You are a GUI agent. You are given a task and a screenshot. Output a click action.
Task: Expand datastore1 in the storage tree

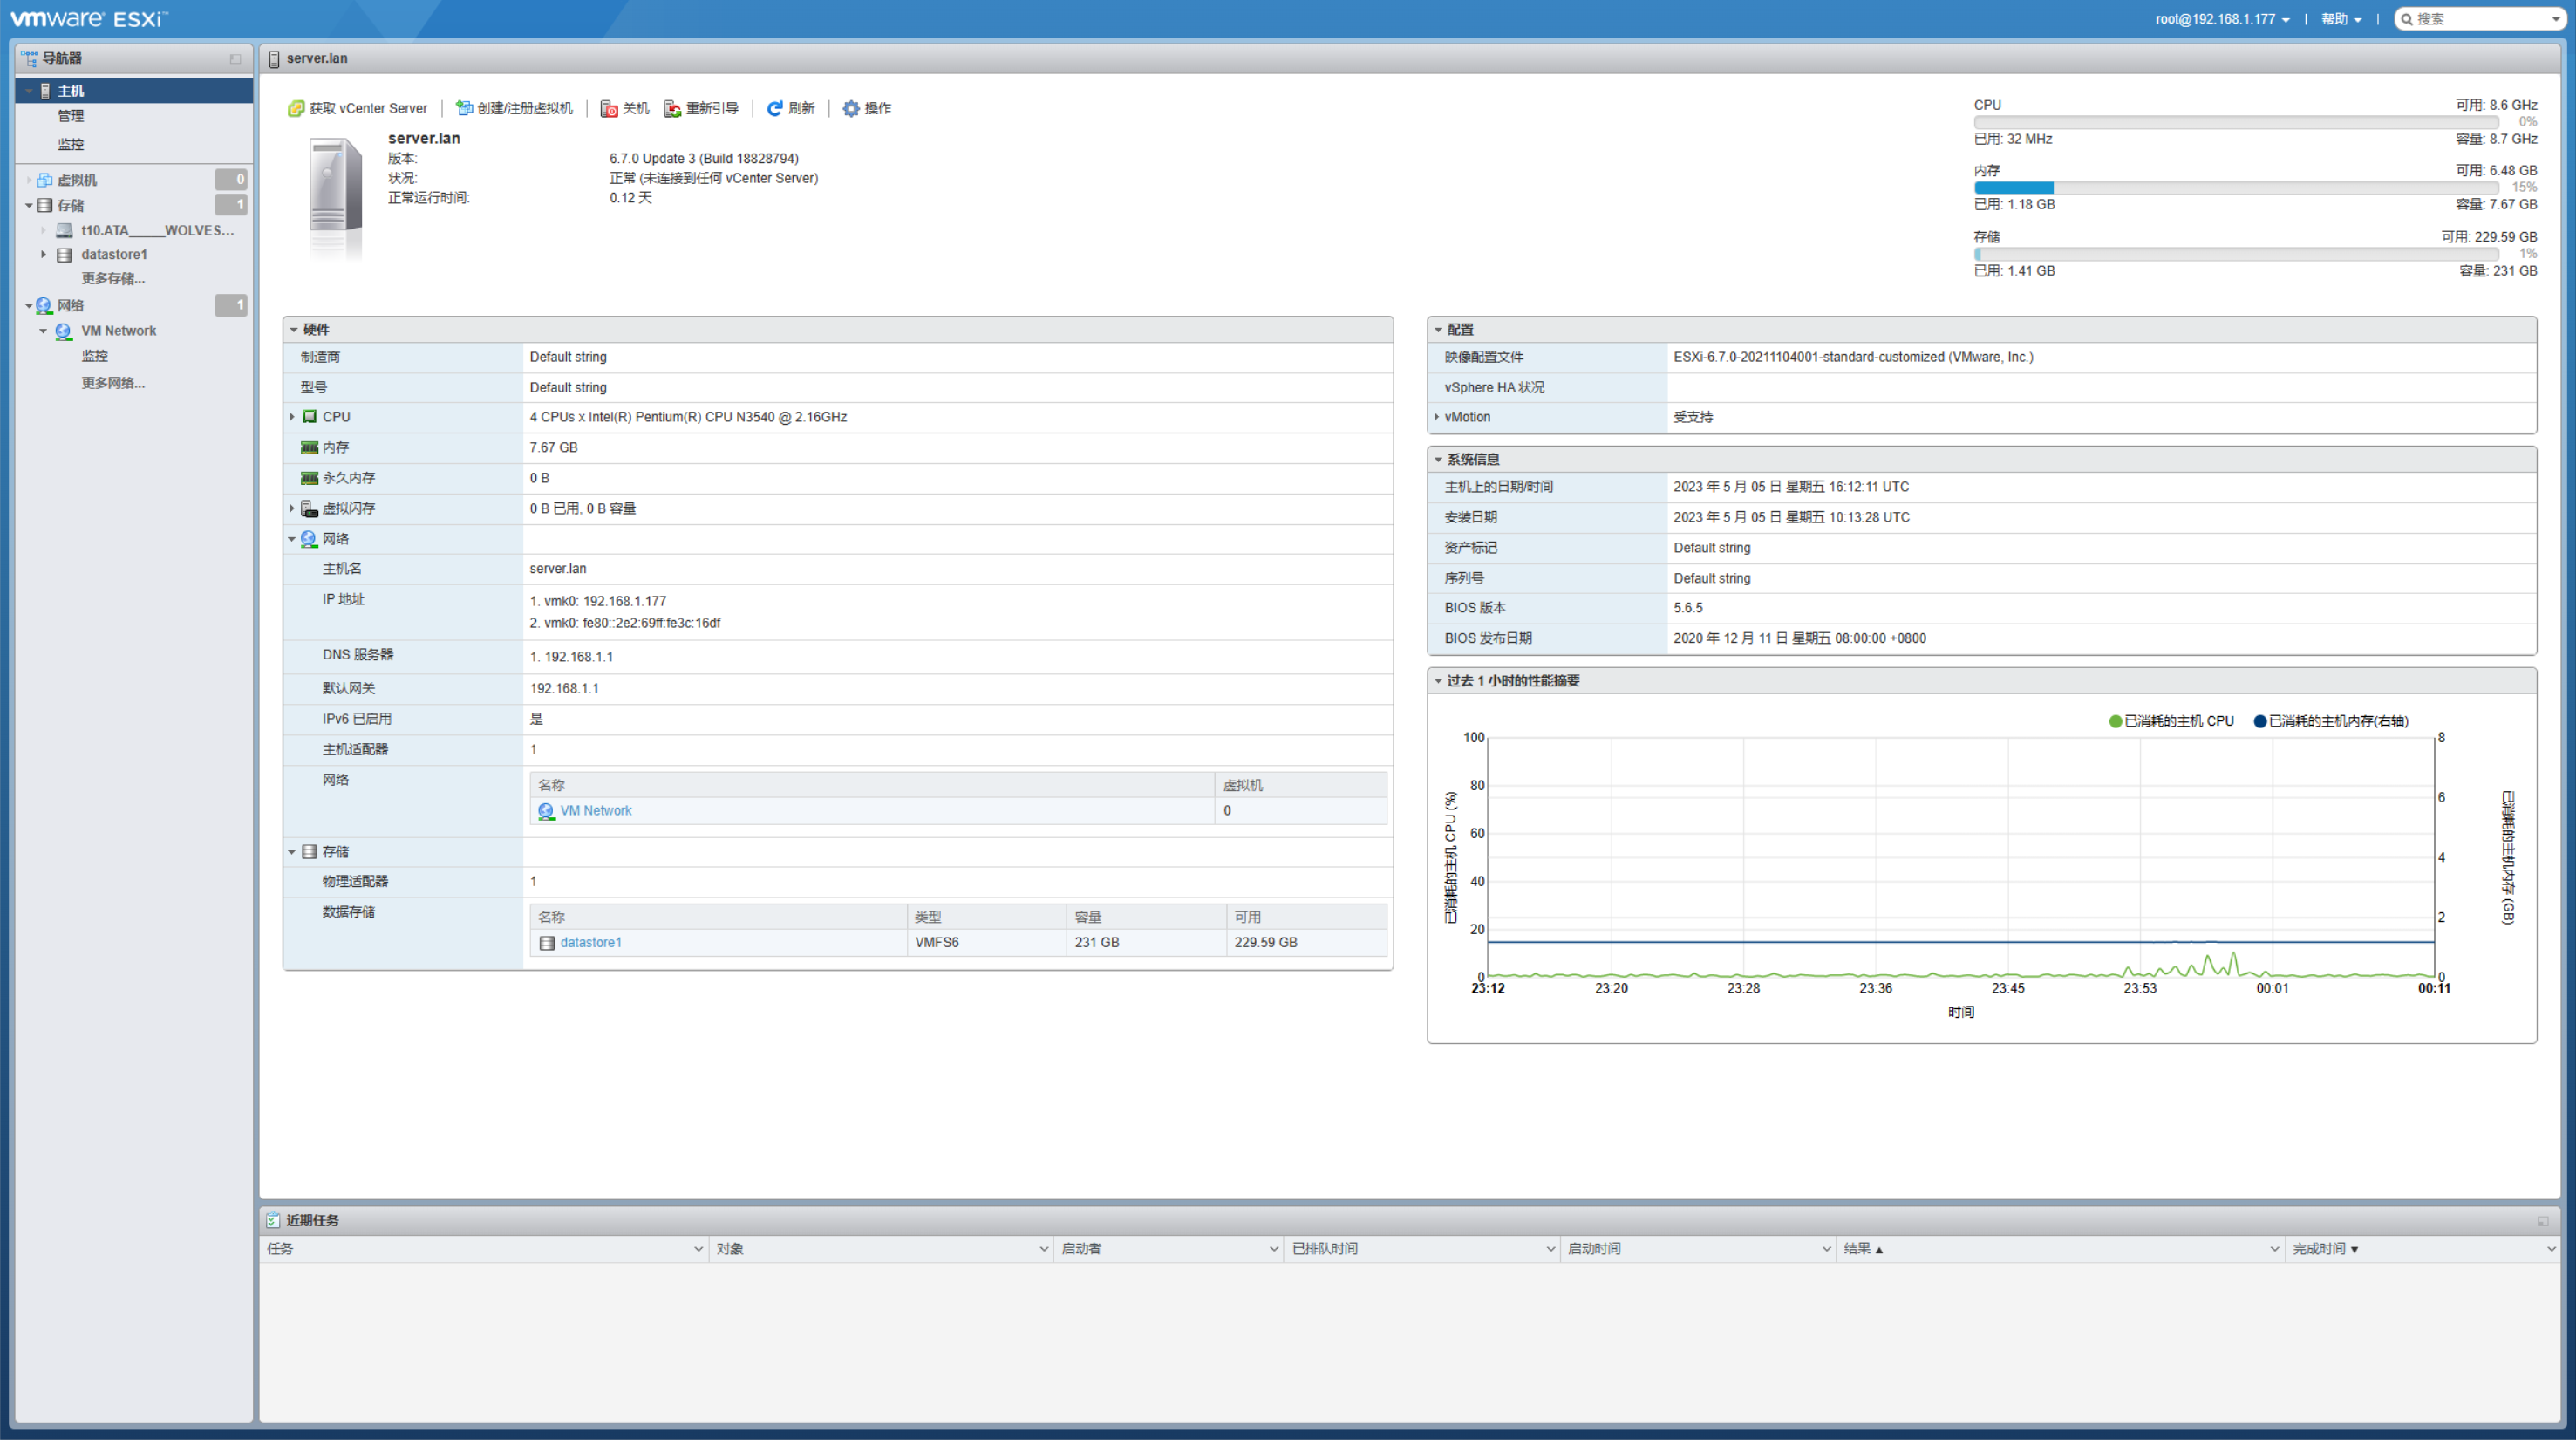(44, 254)
